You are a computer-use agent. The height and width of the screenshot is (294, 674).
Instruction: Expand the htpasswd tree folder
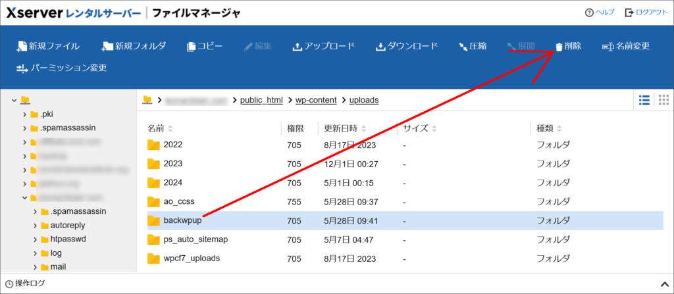[35, 239]
